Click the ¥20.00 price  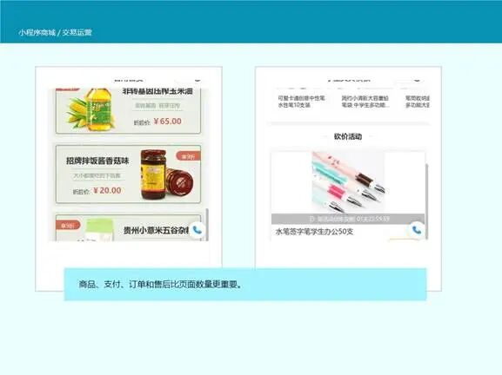[x=107, y=190]
